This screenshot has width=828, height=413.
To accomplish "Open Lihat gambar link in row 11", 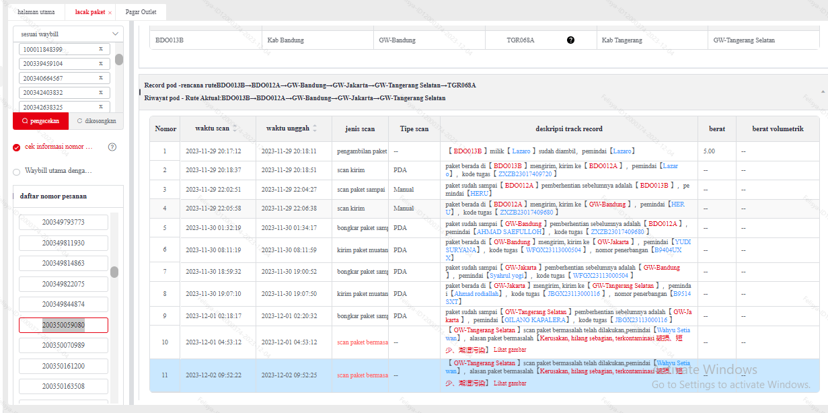I will click(510, 383).
